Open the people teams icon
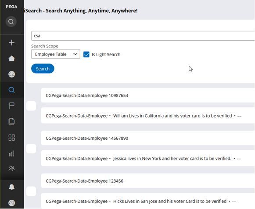The width and height of the screenshot is (255, 209). coord(11,168)
